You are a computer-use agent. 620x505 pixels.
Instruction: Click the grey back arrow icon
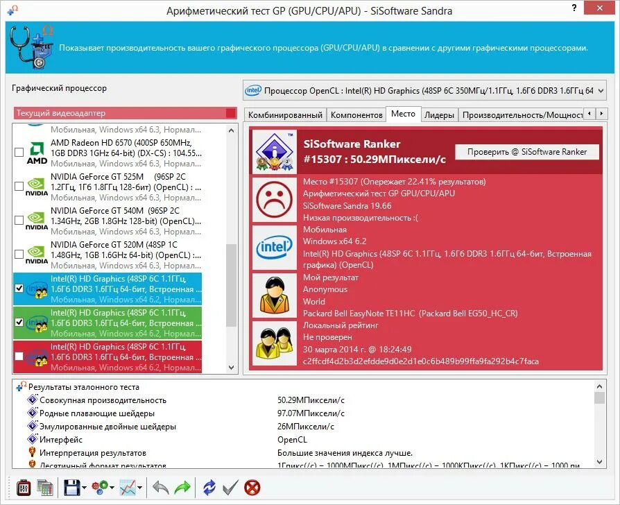[x=160, y=488]
